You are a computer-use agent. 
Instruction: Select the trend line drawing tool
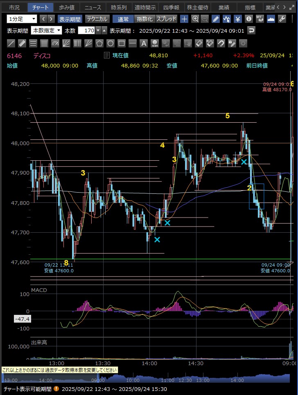(x=11, y=43)
